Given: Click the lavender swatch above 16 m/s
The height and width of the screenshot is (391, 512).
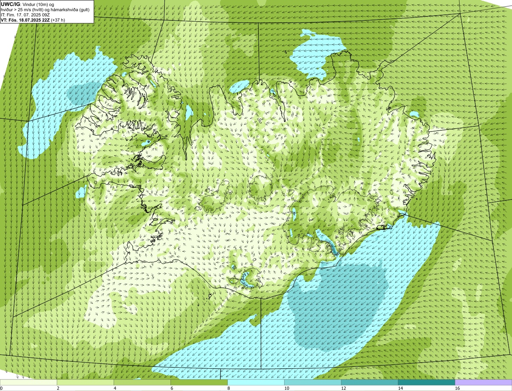Looking at the screenshot, I should (483, 382).
